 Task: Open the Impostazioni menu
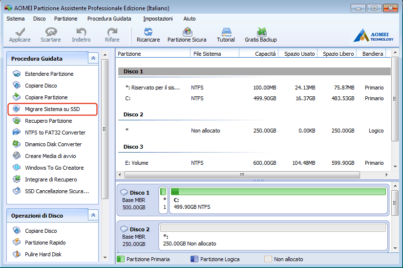coord(158,19)
